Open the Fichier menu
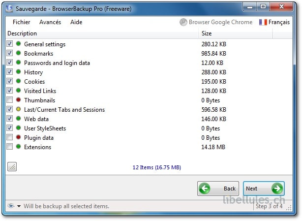The height and width of the screenshot is (221, 302). pos(21,22)
